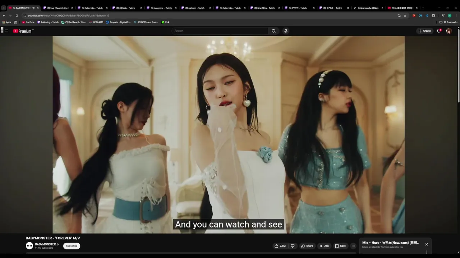
Task: Open YouTube notifications bell
Action: pos(439,31)
